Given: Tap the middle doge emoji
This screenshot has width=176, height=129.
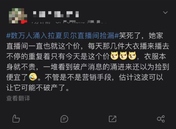Looking at the screenshot, I should [123, 56].
